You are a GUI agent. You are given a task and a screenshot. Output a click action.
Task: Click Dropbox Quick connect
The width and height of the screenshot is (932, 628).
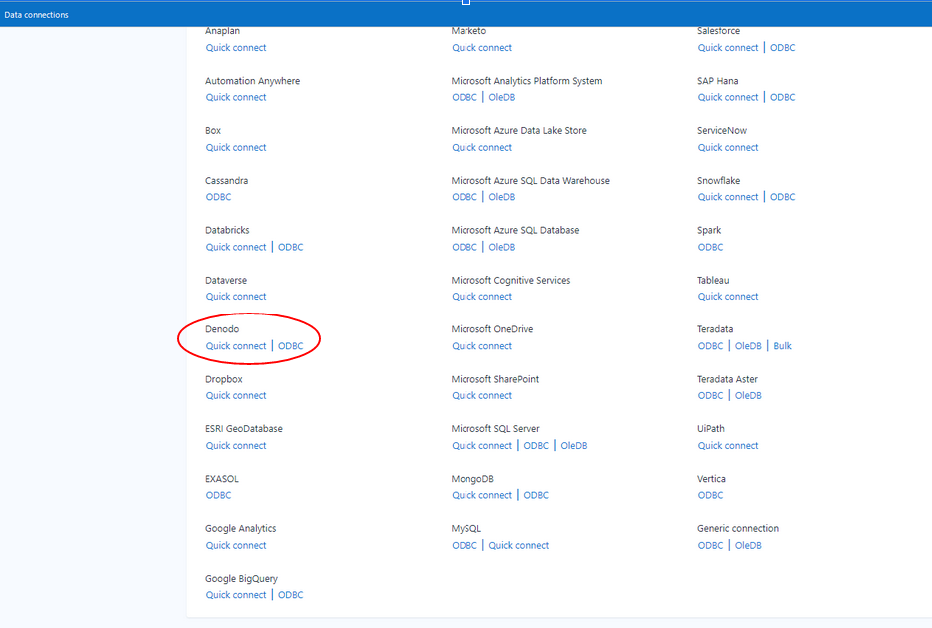[236, 395]
